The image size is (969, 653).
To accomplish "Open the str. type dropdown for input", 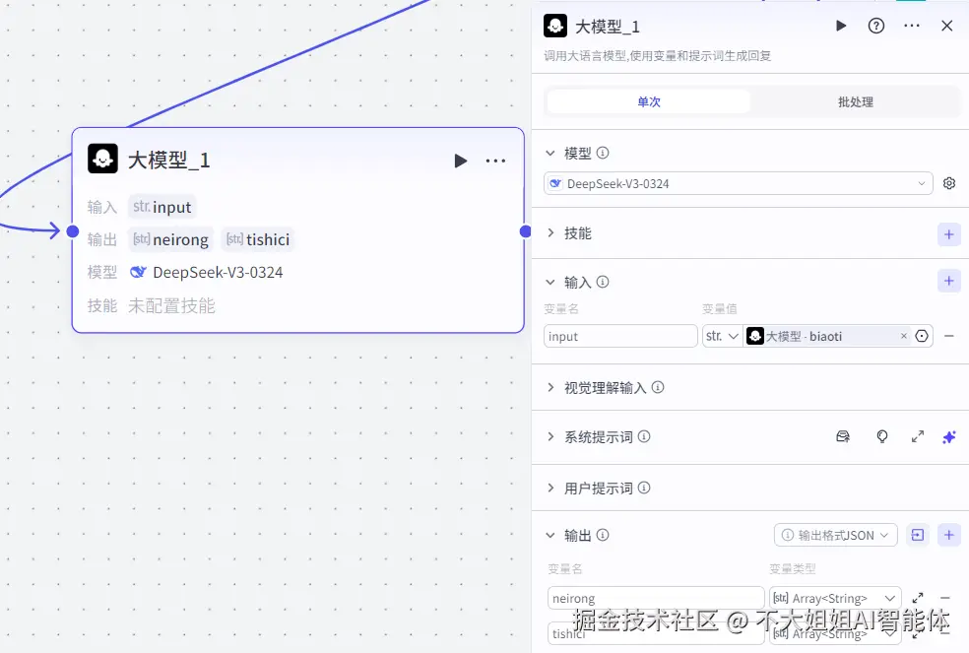I will [723, 336].
